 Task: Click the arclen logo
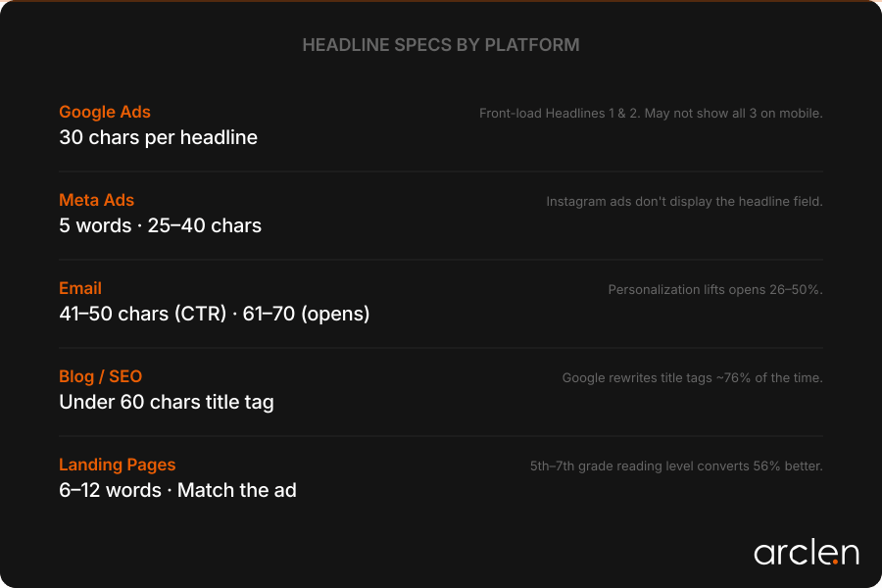[806, 553]
